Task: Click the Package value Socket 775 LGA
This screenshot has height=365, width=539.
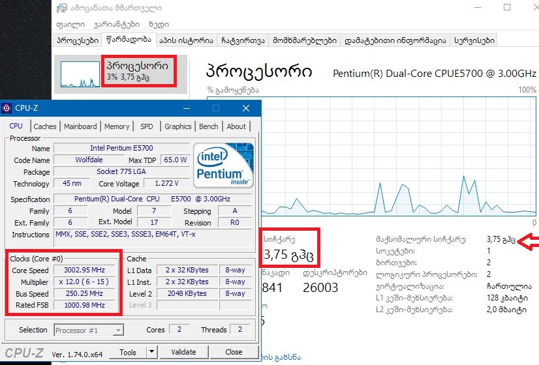Action: coord(121,171)
